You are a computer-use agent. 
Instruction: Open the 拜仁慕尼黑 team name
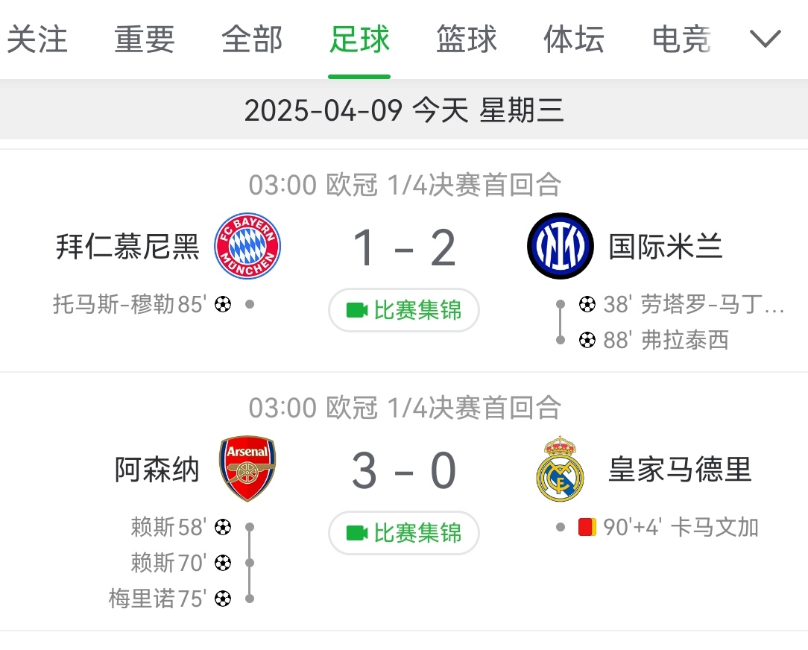[128, 247]
